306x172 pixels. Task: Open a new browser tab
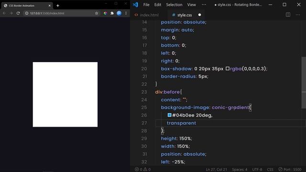point(58,6)
